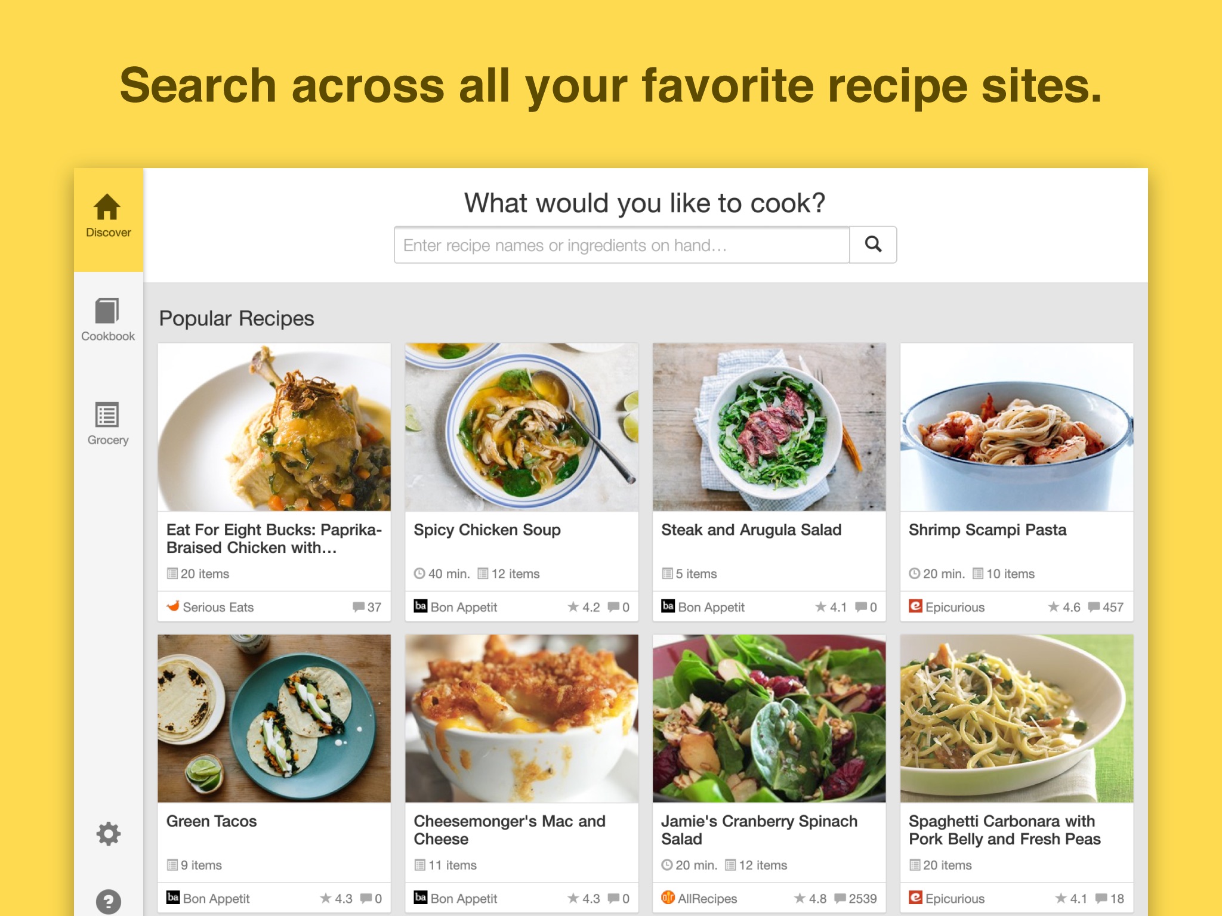
Task: Open the Cheesemonger's Mac and Cheese photo
Action: pos(521,718)
